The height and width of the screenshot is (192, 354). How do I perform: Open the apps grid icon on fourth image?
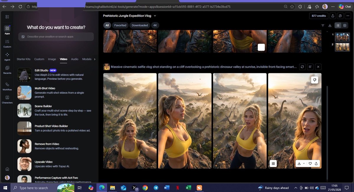pyautogui.click(x=273, y=164)
